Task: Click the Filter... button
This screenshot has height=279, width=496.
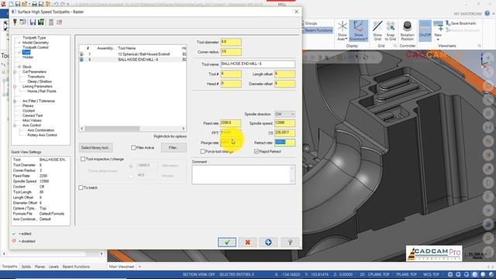Action: tap(174, 148)
